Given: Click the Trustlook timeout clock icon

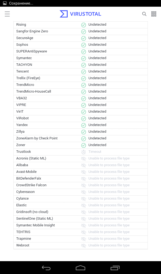Looking at the screenshot, I should [83, 152].
